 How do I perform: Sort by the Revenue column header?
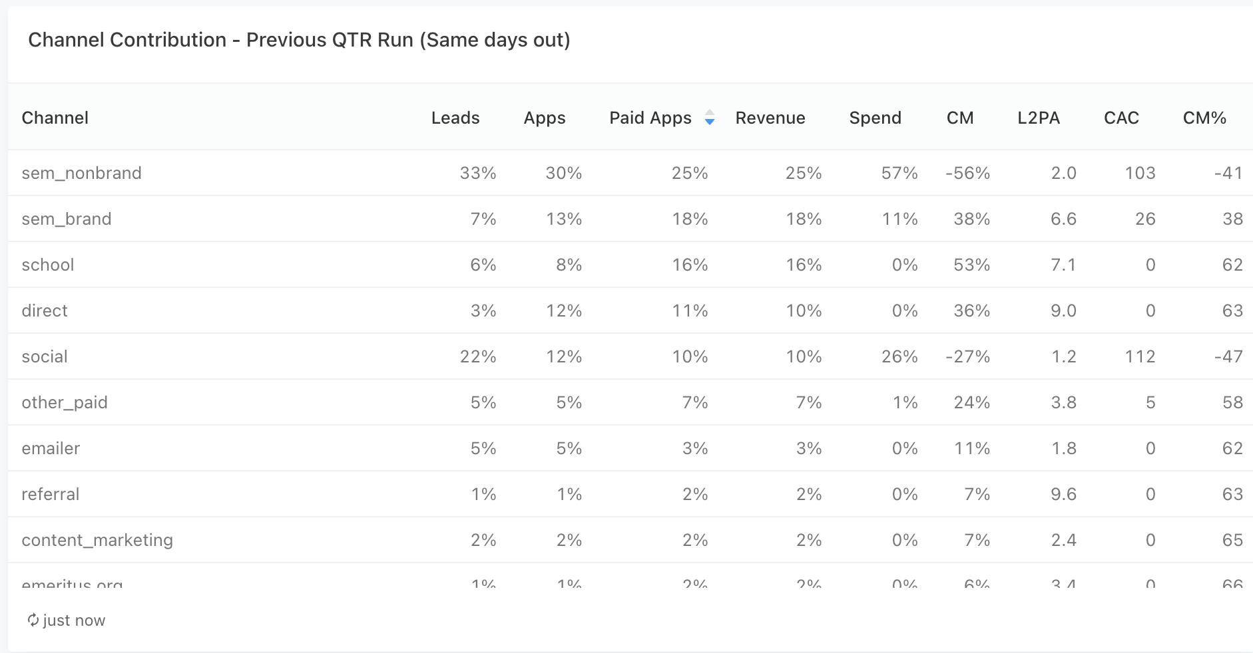[x=770, y=118]
